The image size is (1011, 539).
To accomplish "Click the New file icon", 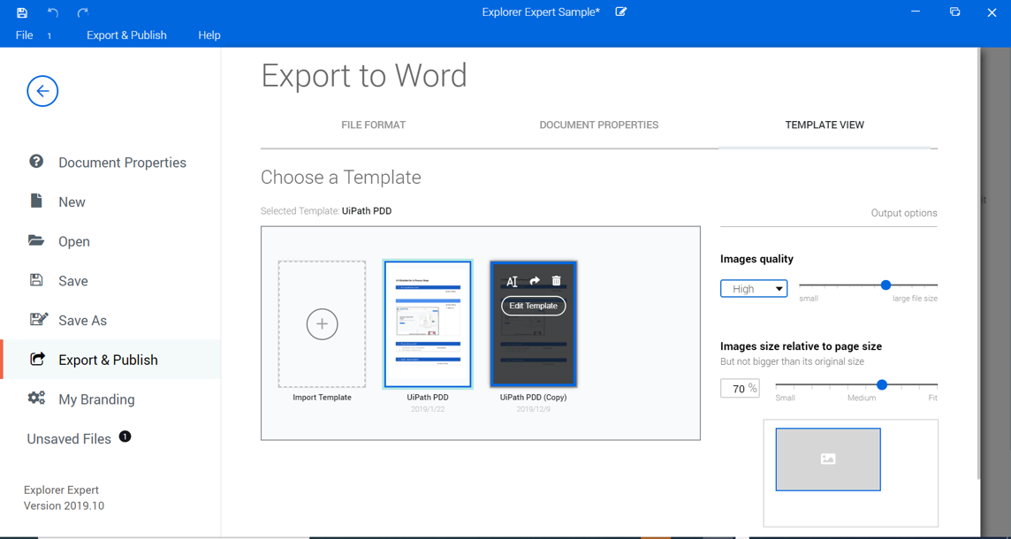I will coord(36,201).
